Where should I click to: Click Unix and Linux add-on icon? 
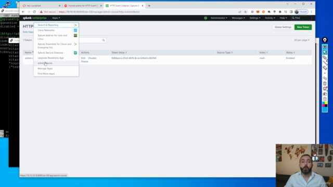75,35
